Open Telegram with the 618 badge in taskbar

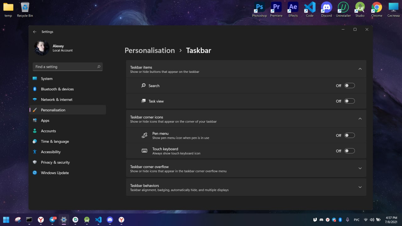pyautogui.click(x=52, y=220)
